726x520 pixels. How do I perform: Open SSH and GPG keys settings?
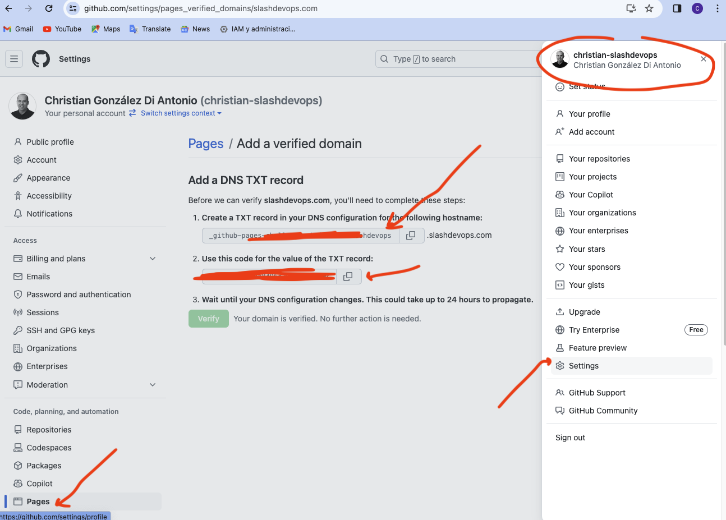85,330
